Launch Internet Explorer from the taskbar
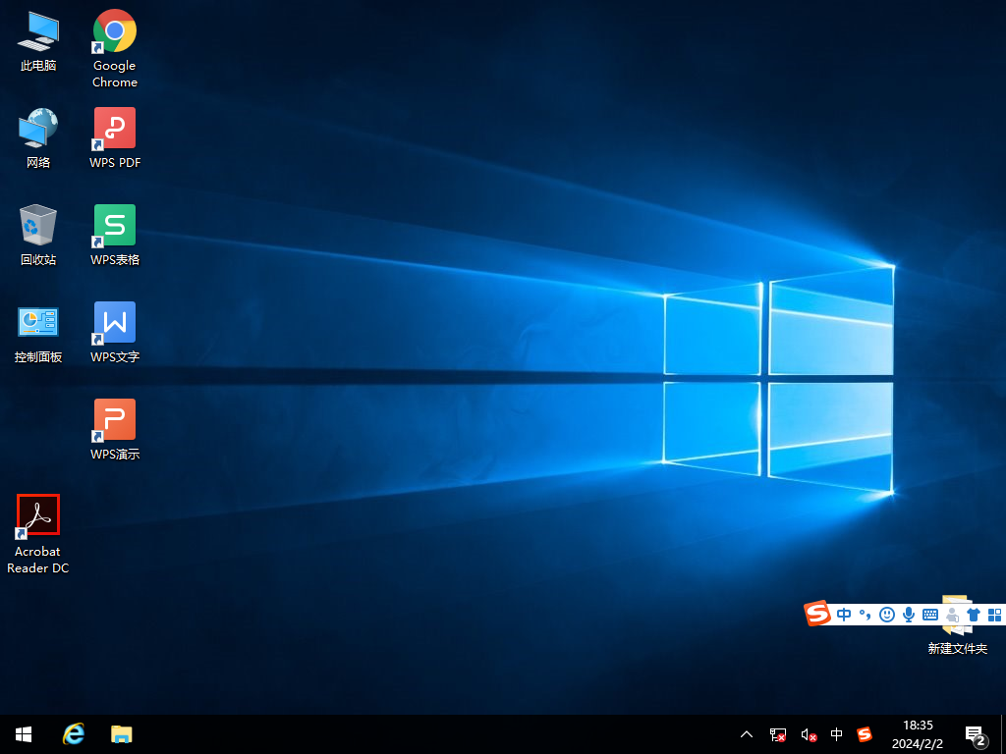 [73, 734]
